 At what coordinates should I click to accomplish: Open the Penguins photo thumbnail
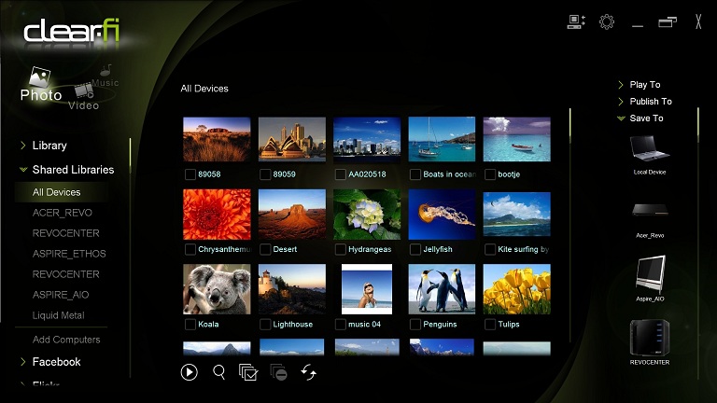[x=442, y=289]
